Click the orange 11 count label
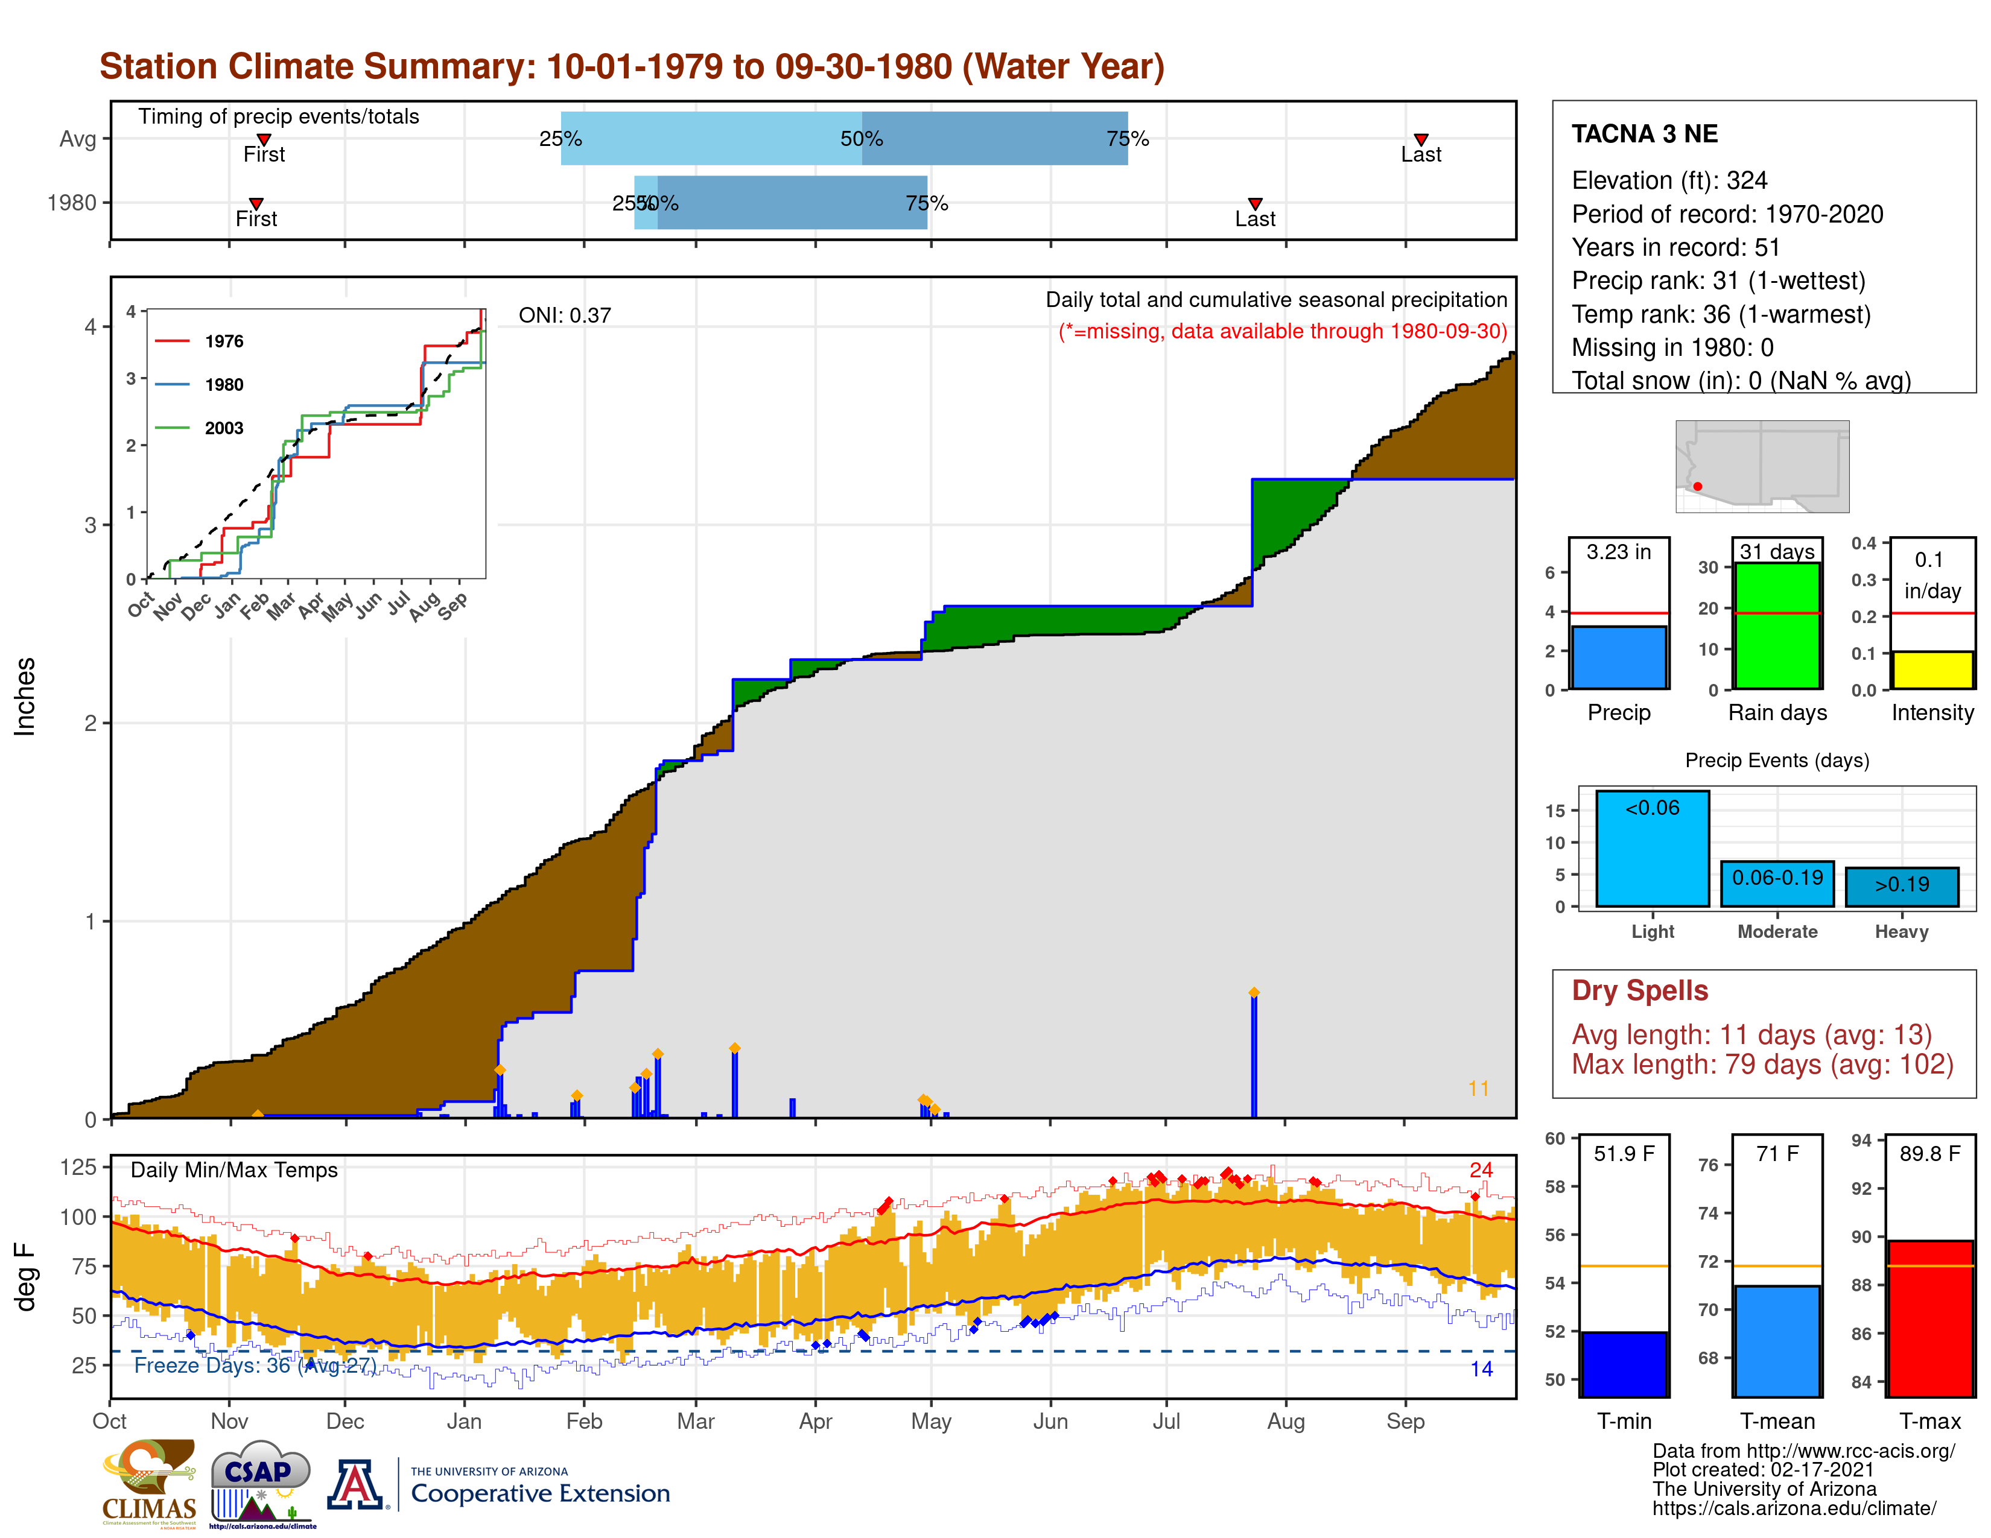This screenshot has height=1538, width=1991. coord(1478,1089)
